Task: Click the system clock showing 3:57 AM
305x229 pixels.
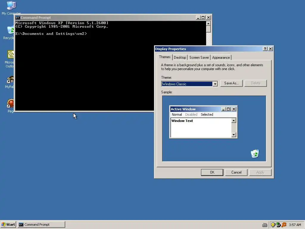Action: (x=295, y=225)
